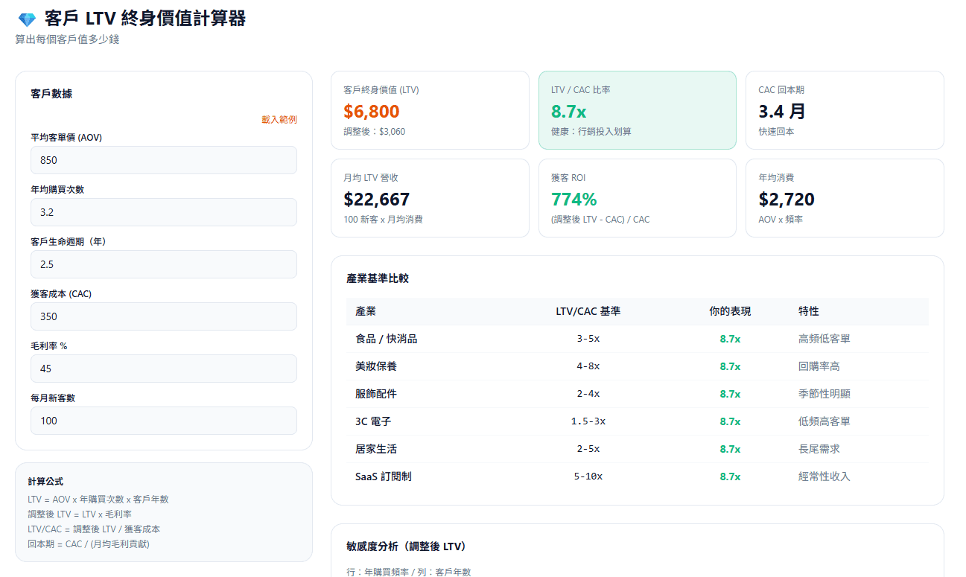
Task: Click the LTV/CAC = 調整後 LTV / 獲客成本 line
Action: point(94,529)
